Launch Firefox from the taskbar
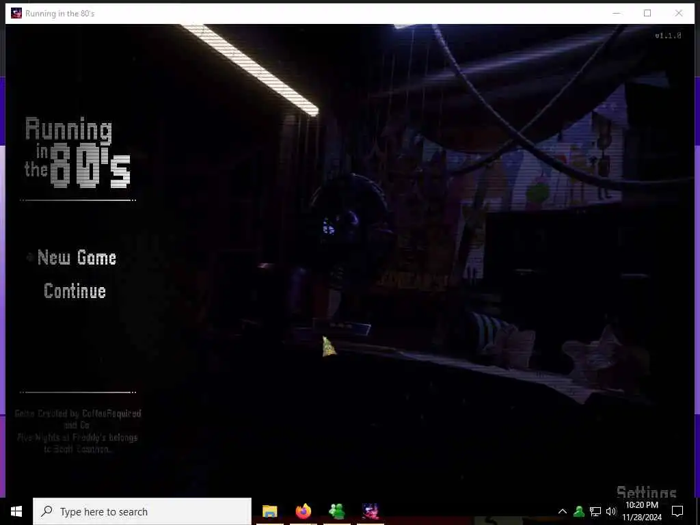The image size is (700, 525). point(303,511)
